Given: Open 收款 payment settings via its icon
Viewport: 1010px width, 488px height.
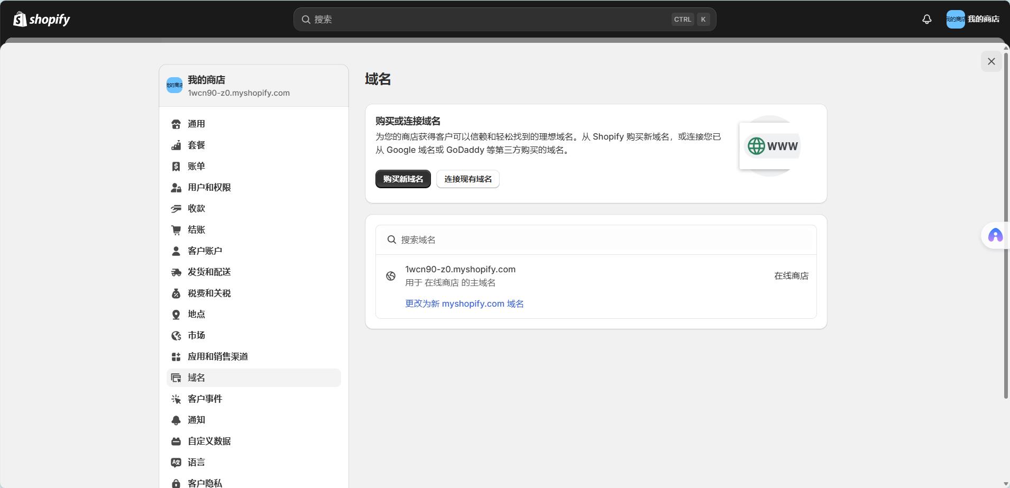Looking at the screenshot, I should (177, 208).
